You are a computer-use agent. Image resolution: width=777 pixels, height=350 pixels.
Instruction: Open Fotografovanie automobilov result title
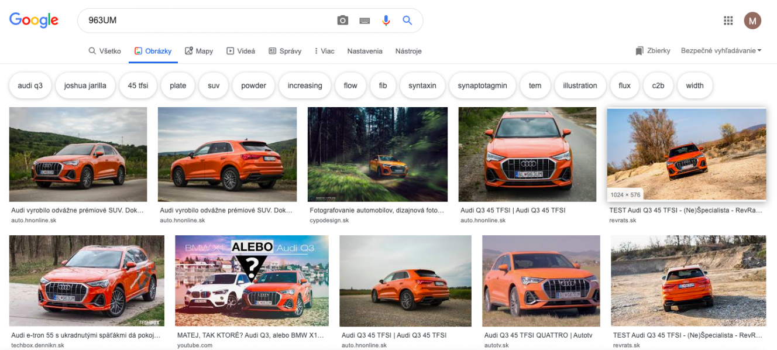377,210
